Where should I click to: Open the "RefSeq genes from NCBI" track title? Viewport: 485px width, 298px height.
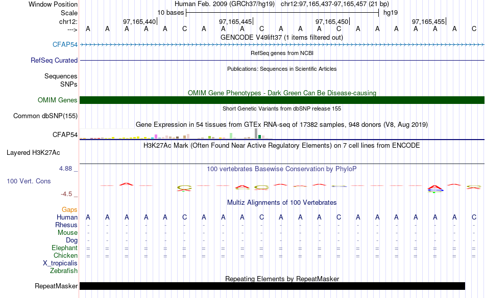point(282,53)
